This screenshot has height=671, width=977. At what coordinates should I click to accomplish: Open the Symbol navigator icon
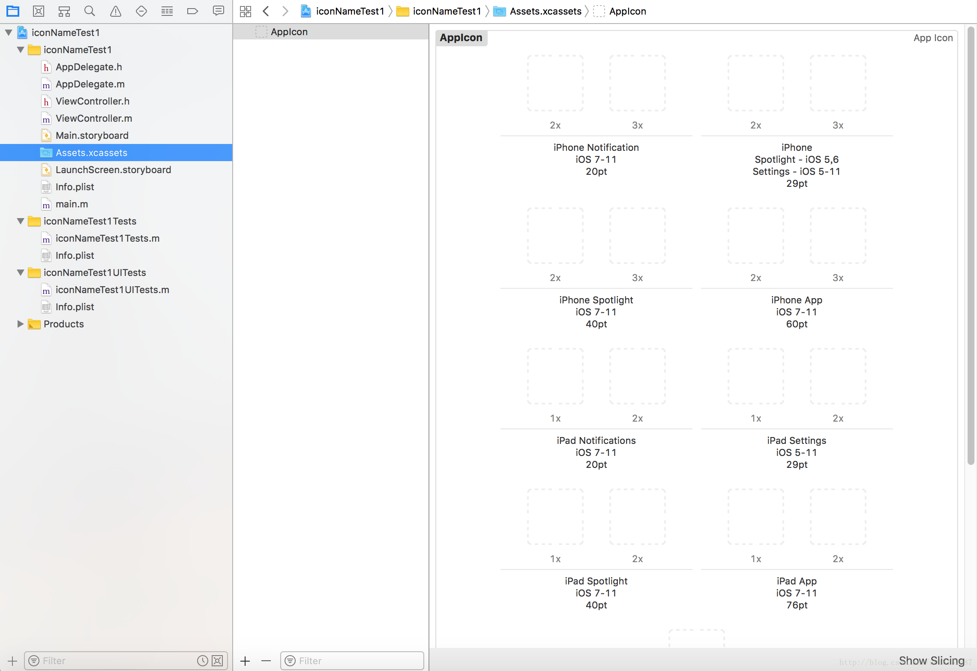pos(64,11)
